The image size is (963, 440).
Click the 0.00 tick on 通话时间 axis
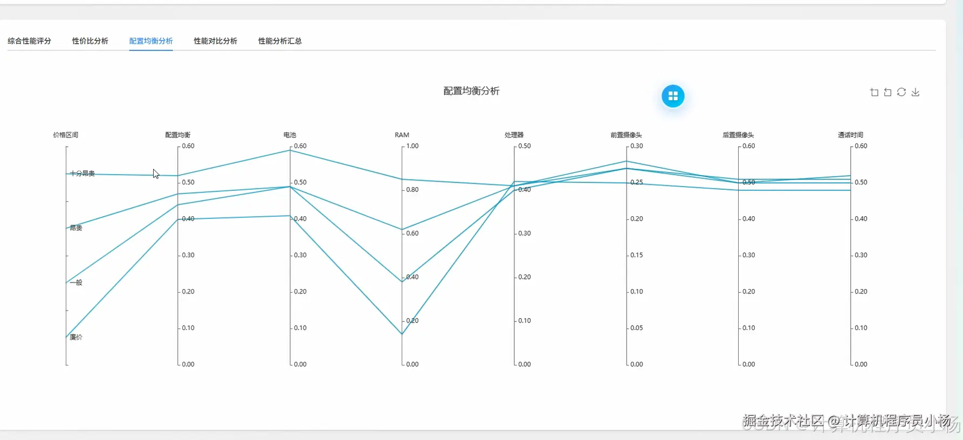(x=861, y=365)
